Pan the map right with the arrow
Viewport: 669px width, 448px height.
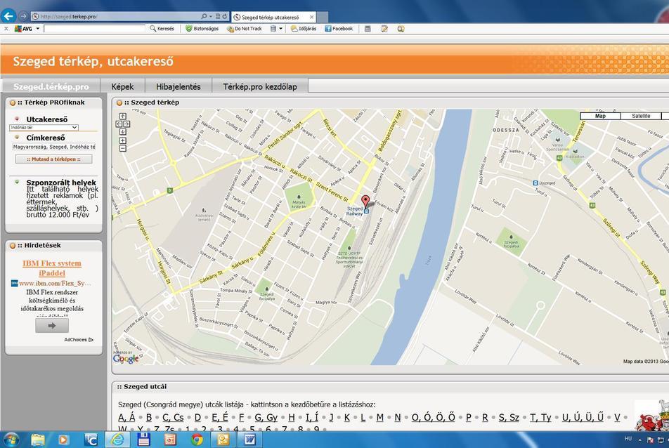pos(126,124)
